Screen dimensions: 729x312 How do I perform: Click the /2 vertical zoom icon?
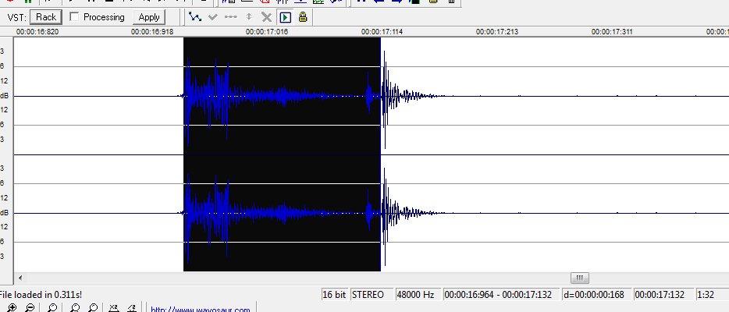point(132,308)
